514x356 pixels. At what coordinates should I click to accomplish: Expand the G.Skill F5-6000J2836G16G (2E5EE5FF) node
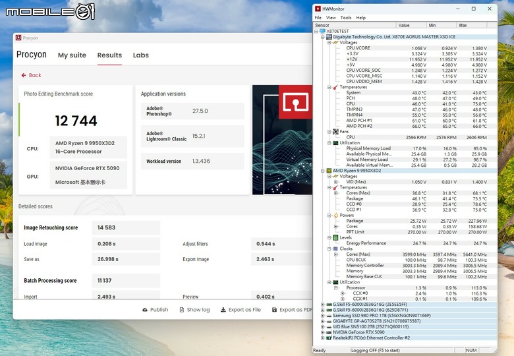pos(322,305)
